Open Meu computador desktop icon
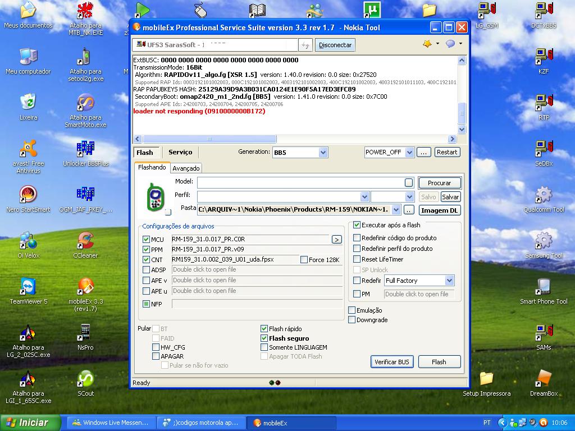This screenshot has width=575, height=431. pos(28,61)
